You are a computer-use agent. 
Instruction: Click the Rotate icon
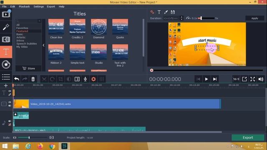pos(52,79)
